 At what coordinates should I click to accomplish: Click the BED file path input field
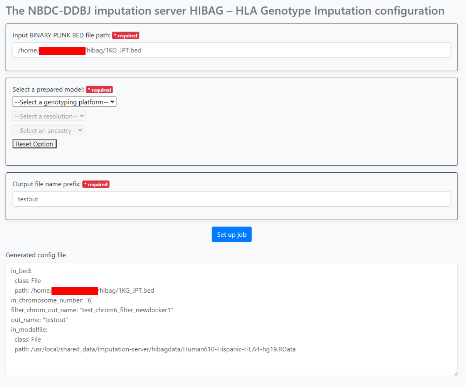click(232, 50)
